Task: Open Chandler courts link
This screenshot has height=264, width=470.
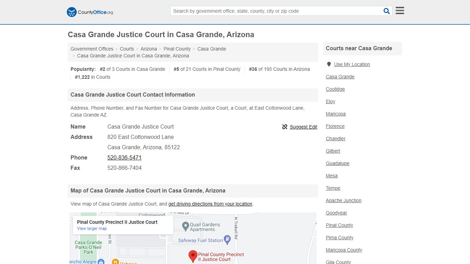Action: point(335,139)
